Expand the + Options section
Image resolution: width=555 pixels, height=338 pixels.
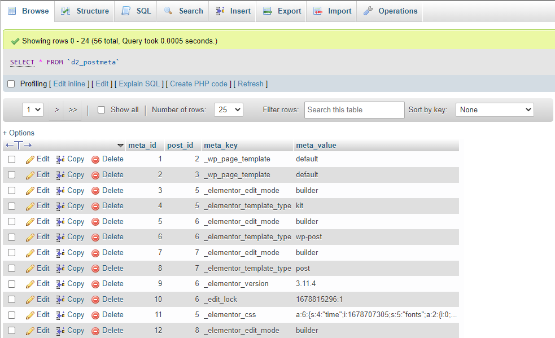pos(19,133)
